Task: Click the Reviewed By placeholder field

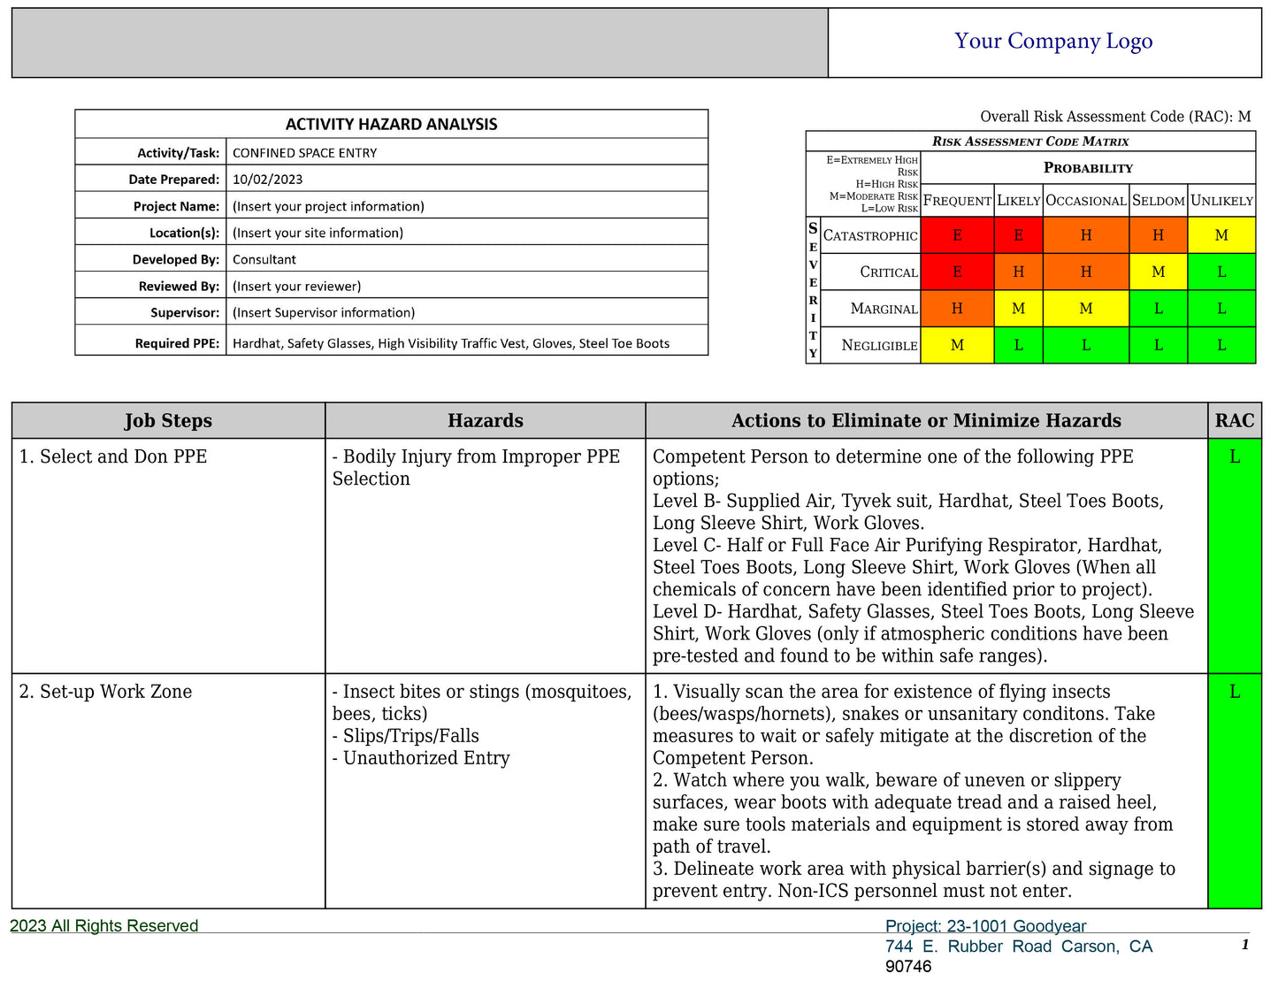Action: coord(296,286)
